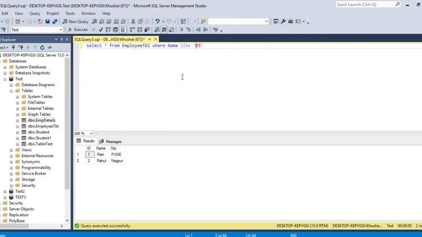Click Comment Out Selected Lines icon
The width and height of the screenshot is (422, 237).
coord(181,30)
